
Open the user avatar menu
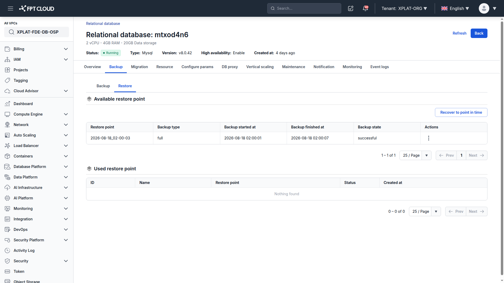487,8
